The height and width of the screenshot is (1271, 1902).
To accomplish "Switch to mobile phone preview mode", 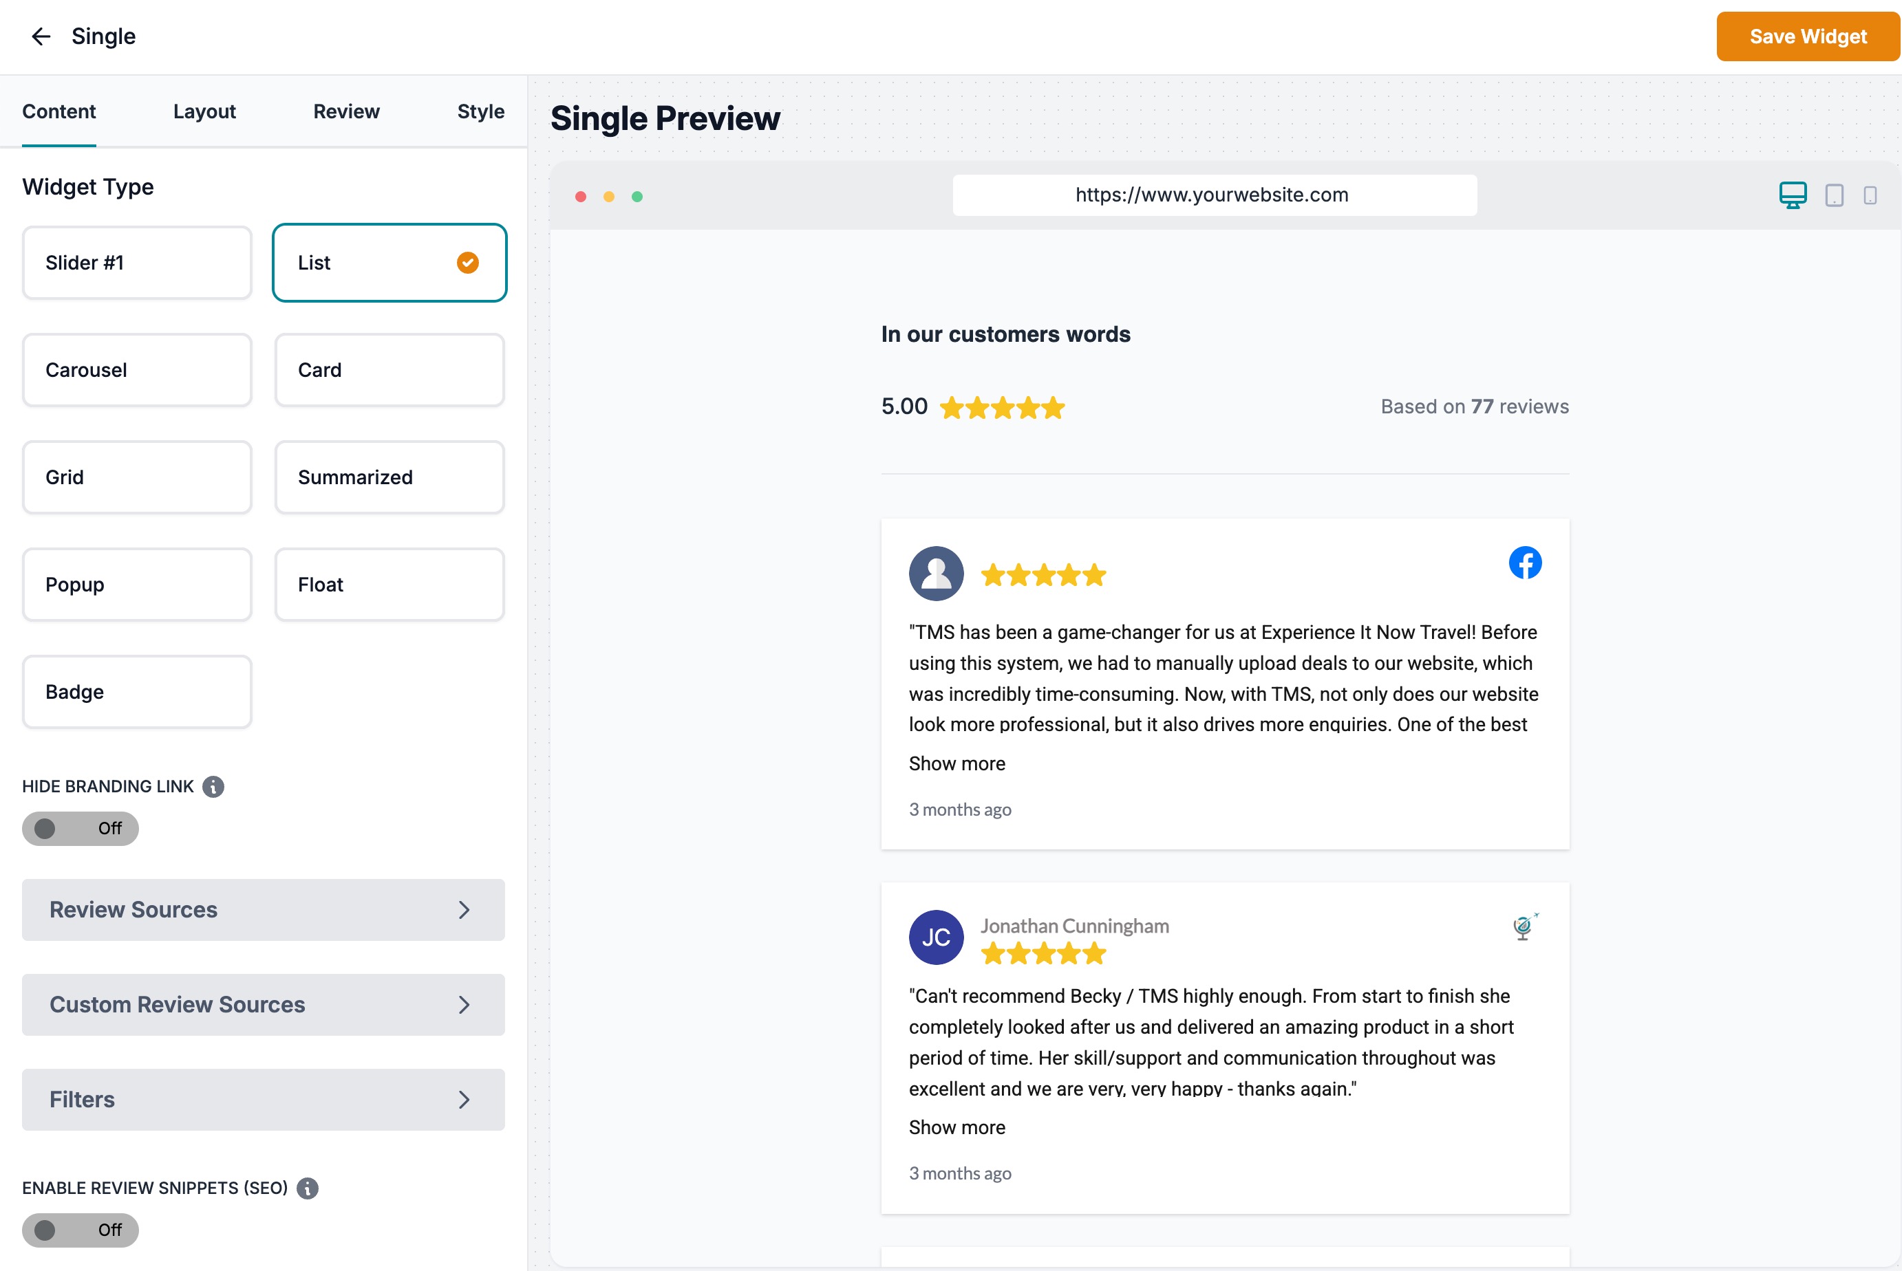I will [x=1870, y=195].
